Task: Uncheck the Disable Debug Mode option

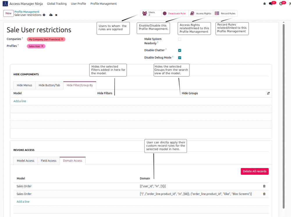Action: (180, 57)
